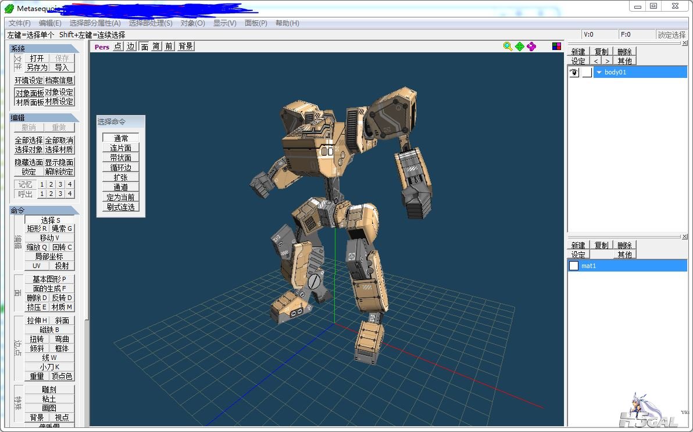The height and width of the screenshot is (432, 693).
Task: Click 隐藏选面 hide selected faces
Action: pyautogui.click(x=28, y=162)
